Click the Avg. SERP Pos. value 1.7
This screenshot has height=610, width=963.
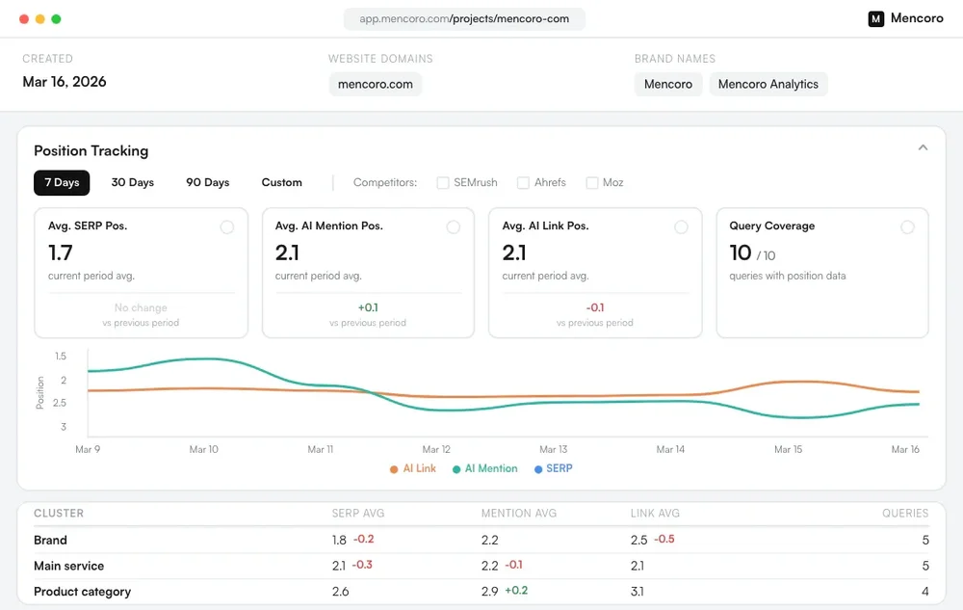coord(60,252)
